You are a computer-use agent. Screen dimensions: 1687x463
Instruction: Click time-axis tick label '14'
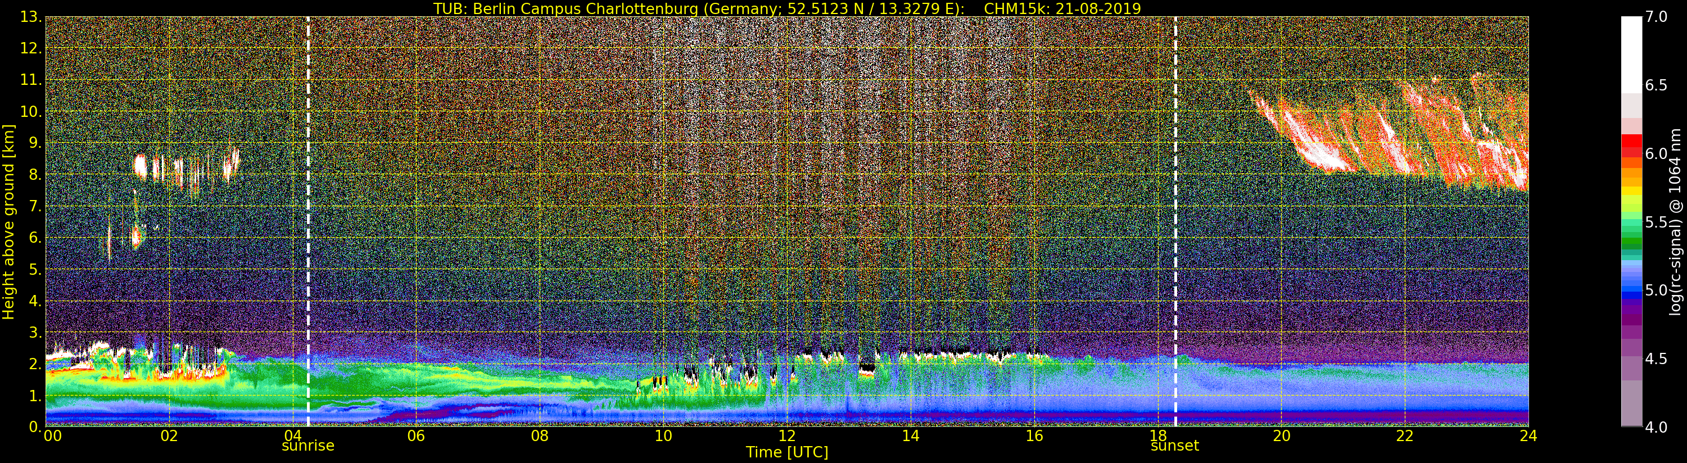(x=910, y=435)
